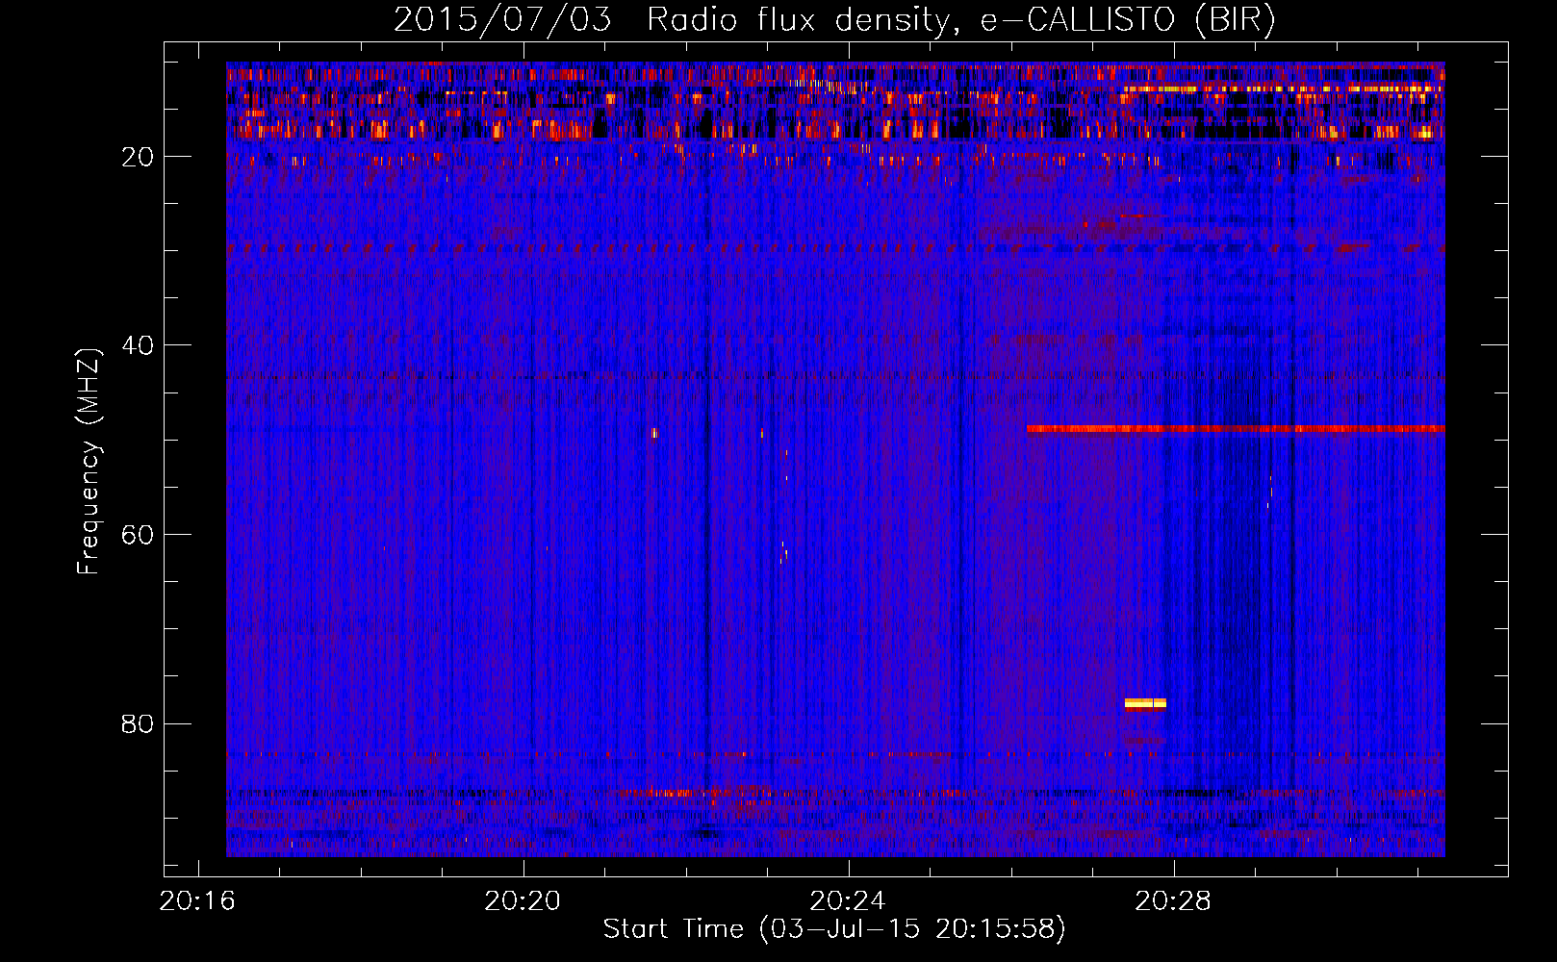
Task: Click the 80 MHz frequency tick label
Action: tap(139, 723)
